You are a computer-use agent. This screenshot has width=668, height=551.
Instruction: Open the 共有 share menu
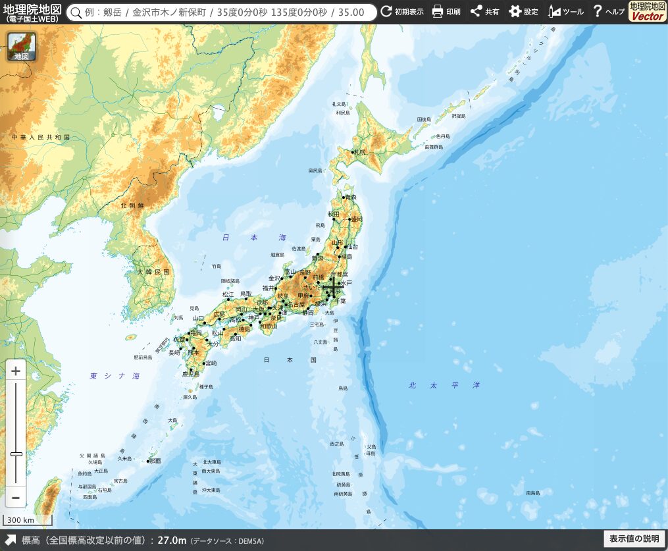[x=484, y=12]
